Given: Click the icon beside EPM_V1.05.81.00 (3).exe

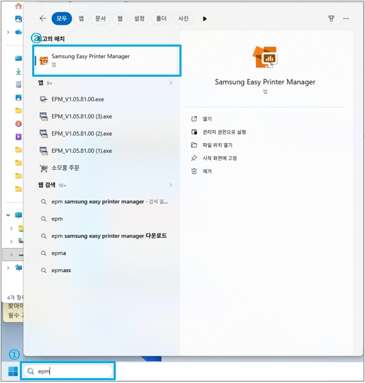Looking at the screenshot, I should (x=44, y=116).
